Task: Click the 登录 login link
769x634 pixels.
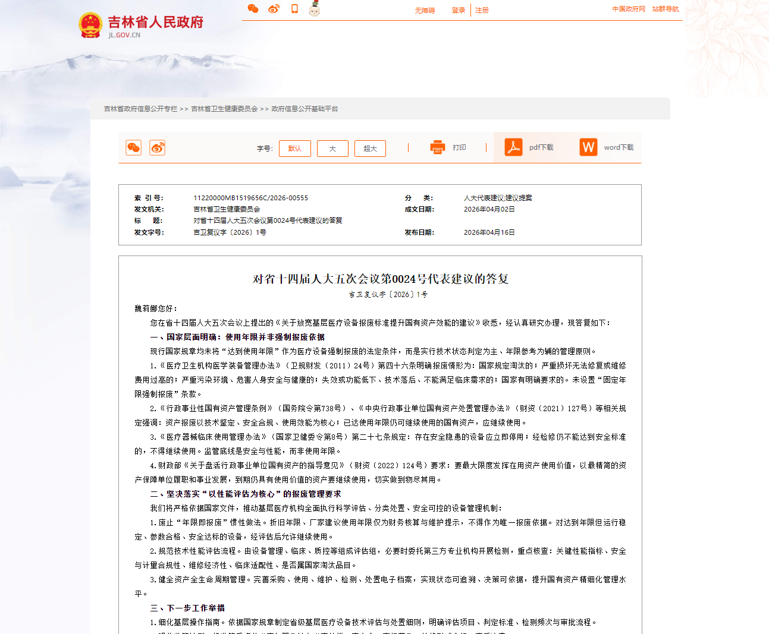Action: click(459, 10)
